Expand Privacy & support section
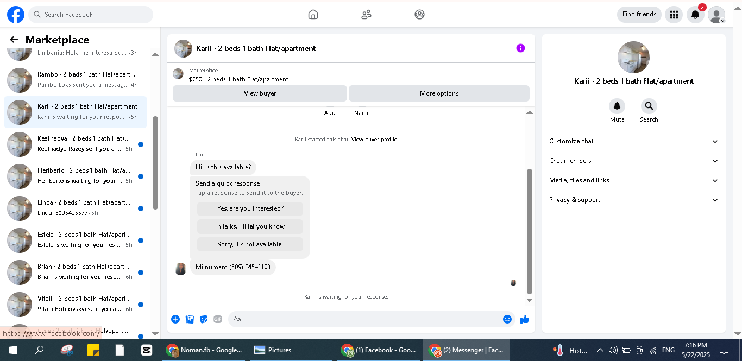 [x=633, y=200]
